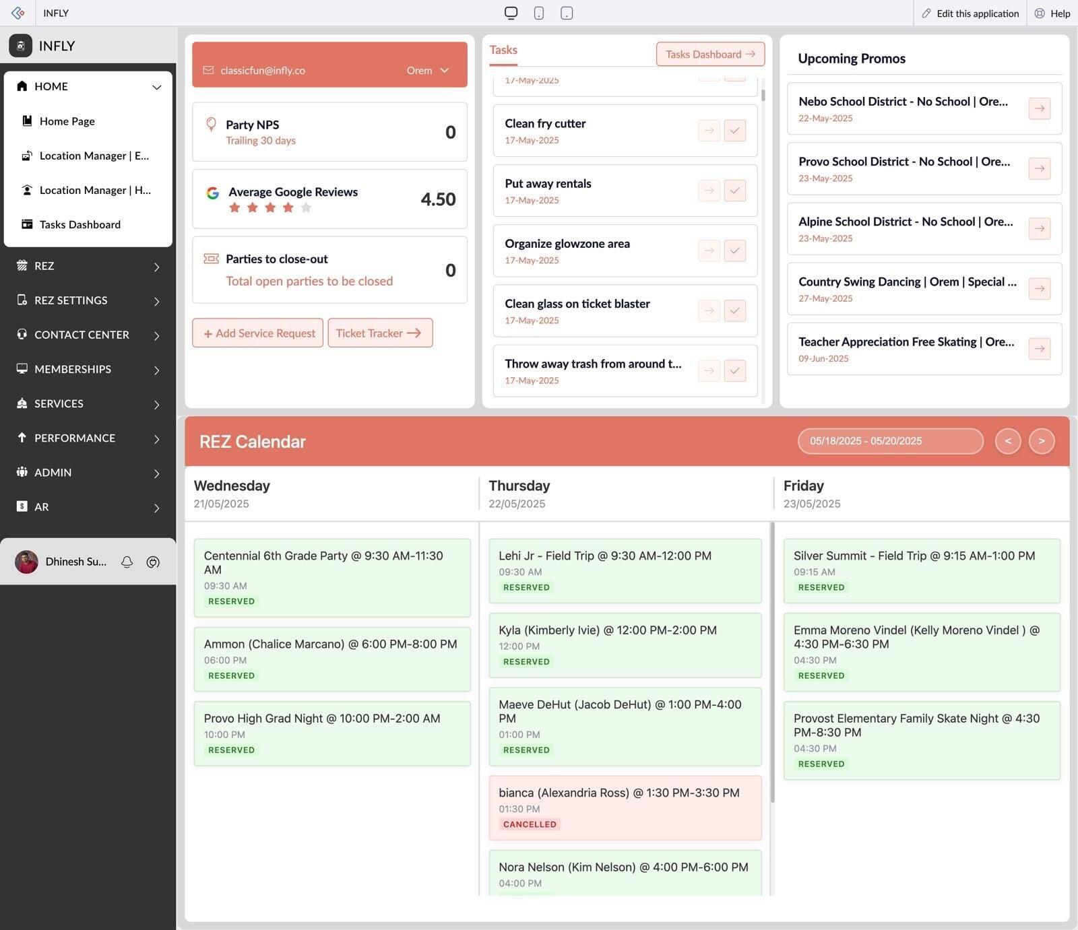Open the Ticket Tracker button
This screenshot has height=930, width=1078.
pyautogui.click(x=379, y=333)
